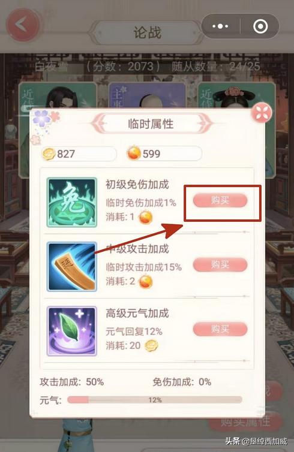Viewport: 294px width, 452px height.
Task: Tap the 论战 title banner
Action: pos(147,32)
